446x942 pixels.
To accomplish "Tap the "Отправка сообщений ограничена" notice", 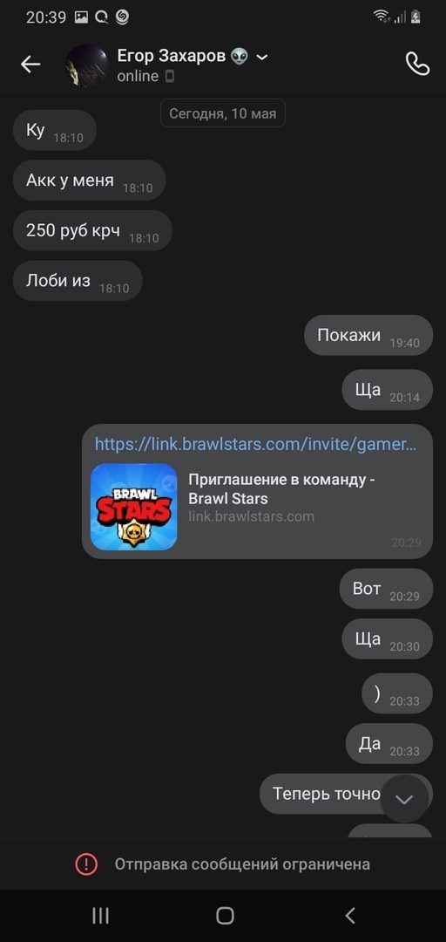I will 242,863.
